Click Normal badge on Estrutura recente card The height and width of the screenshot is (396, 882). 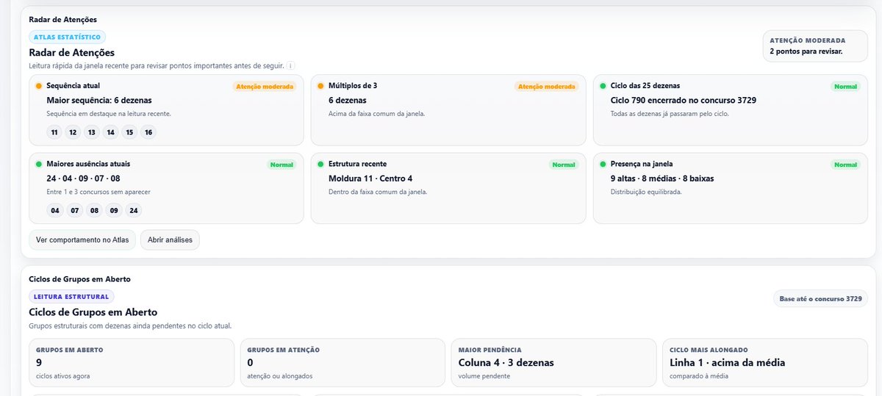point(564,165)
